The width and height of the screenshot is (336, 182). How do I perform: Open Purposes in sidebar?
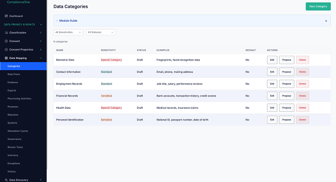pyautogui.click(x=13, y=107)
